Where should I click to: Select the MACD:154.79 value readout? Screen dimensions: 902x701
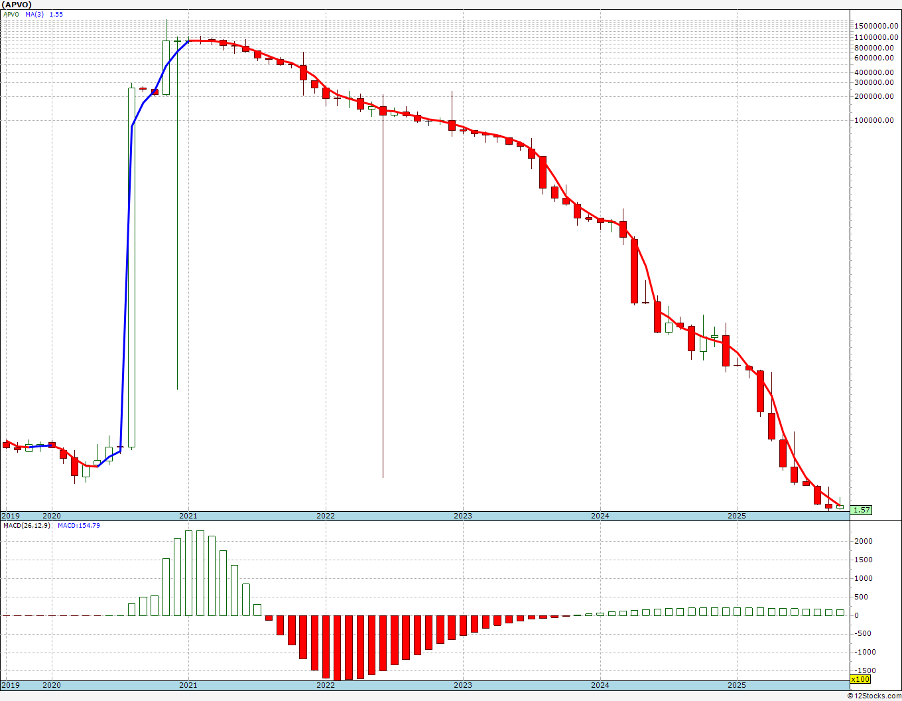(x=78, y=526)
